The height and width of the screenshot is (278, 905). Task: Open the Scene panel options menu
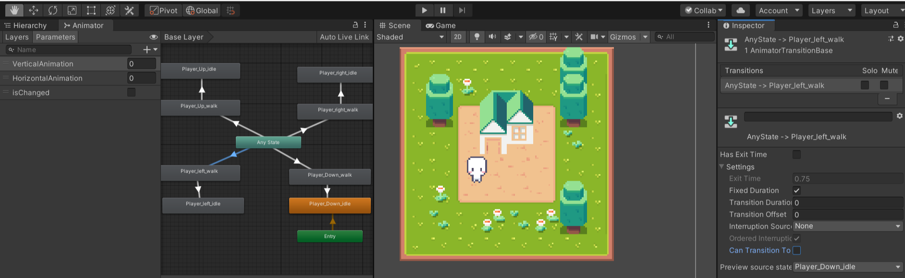coord(708,25)
